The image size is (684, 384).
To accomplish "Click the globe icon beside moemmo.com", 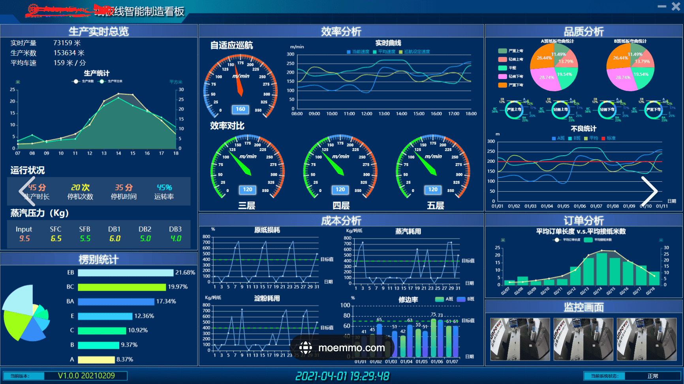I will [306, 348].
